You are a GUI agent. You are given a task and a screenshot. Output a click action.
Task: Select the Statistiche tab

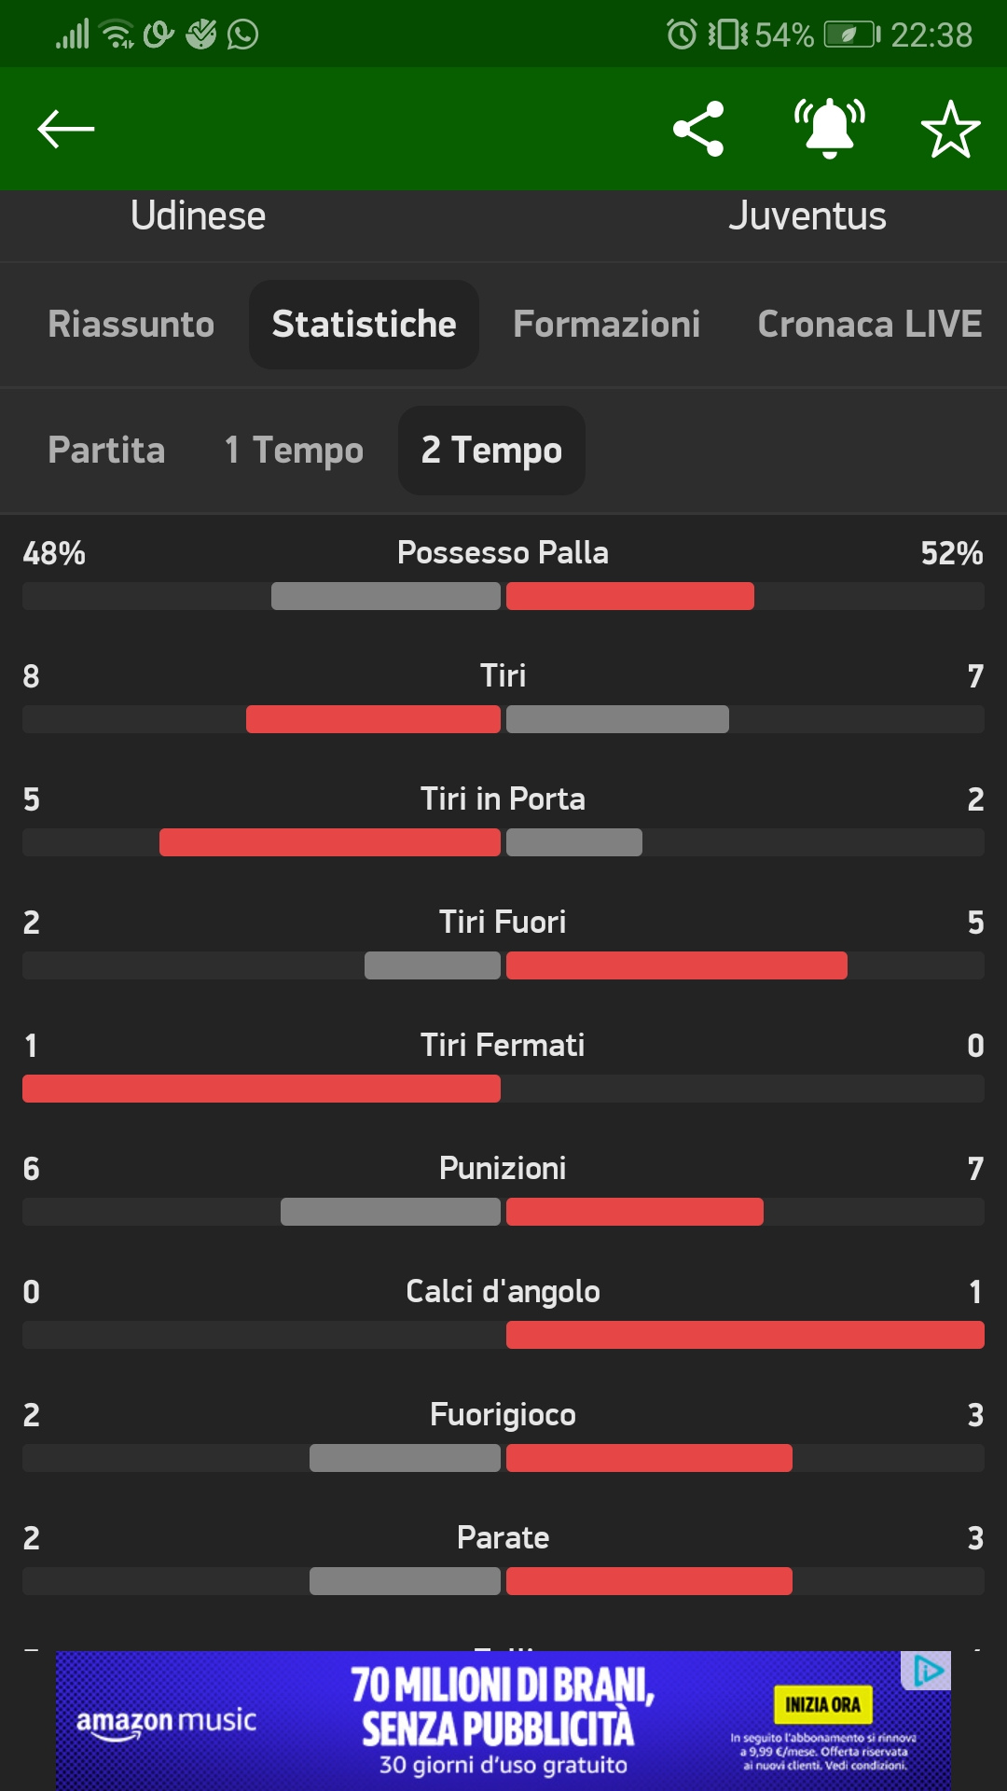364,325
